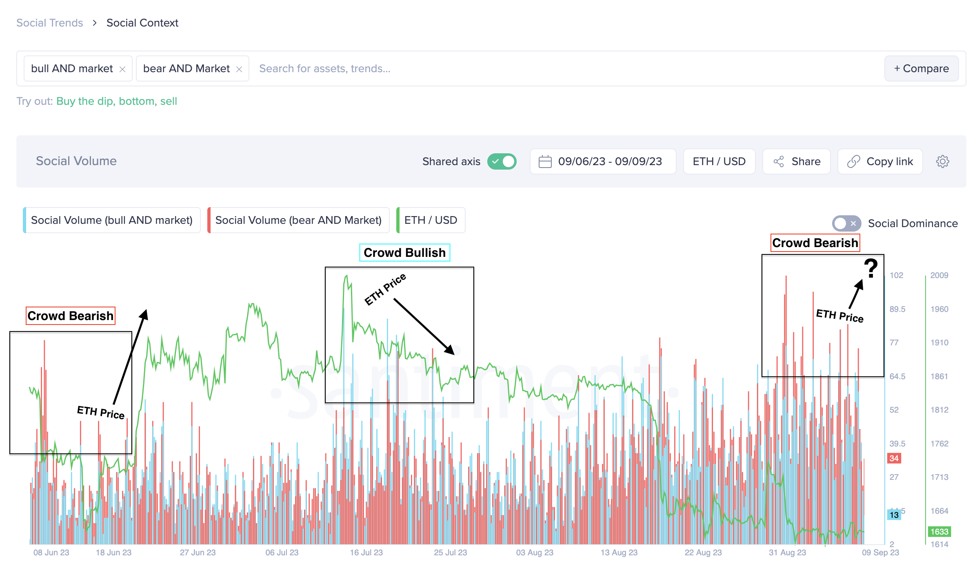
Task: Click the chain link copy icon
Action: 853,161
